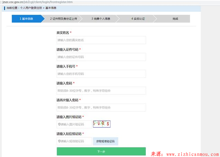Image resolution: width=220 pixels, height=157 pixels.
Task: Click the 证件号码 input box
Action: (x=101, y=57)
